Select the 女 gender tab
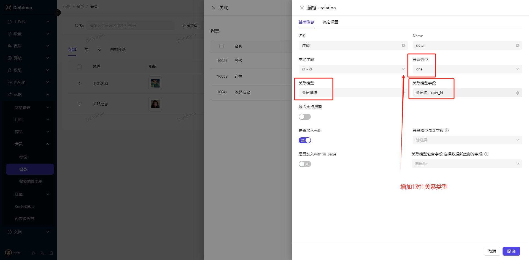The image size is (529, 260). pos(99,50)
